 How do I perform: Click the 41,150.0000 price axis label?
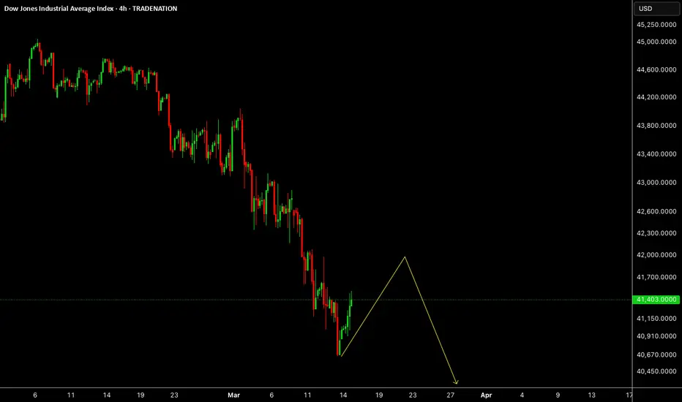[x=656, y=319]
